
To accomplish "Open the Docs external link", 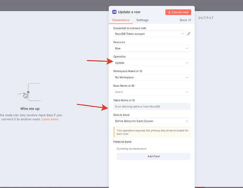I will point(185,20).
